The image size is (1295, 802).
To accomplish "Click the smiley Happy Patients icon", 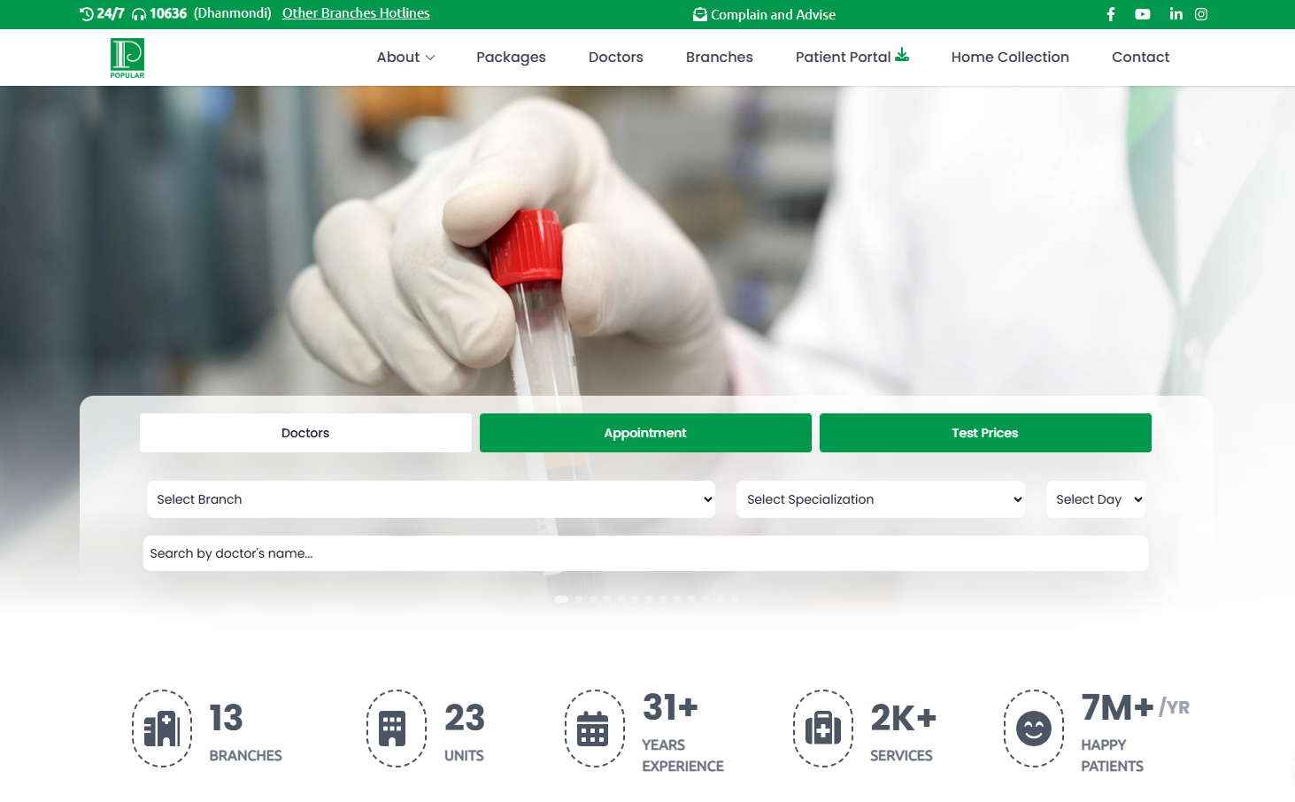I will (1033, 729).
